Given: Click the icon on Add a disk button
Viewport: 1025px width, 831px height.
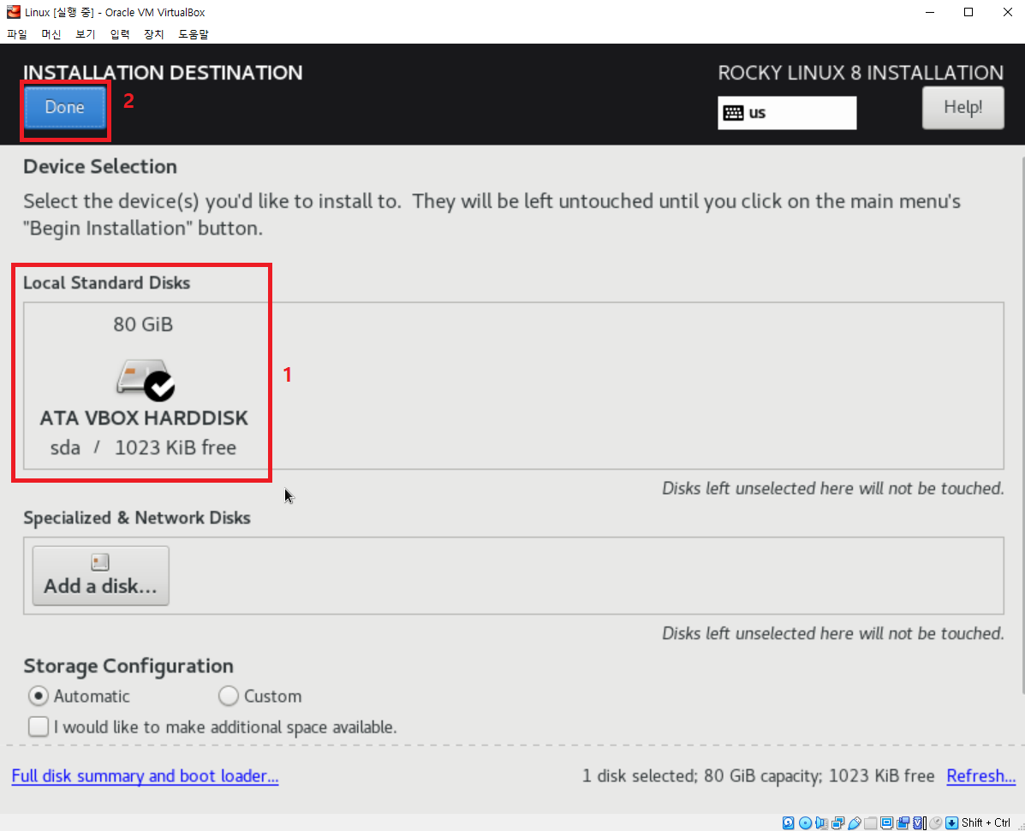Looking at the screenshot, I should coord(100,561).
